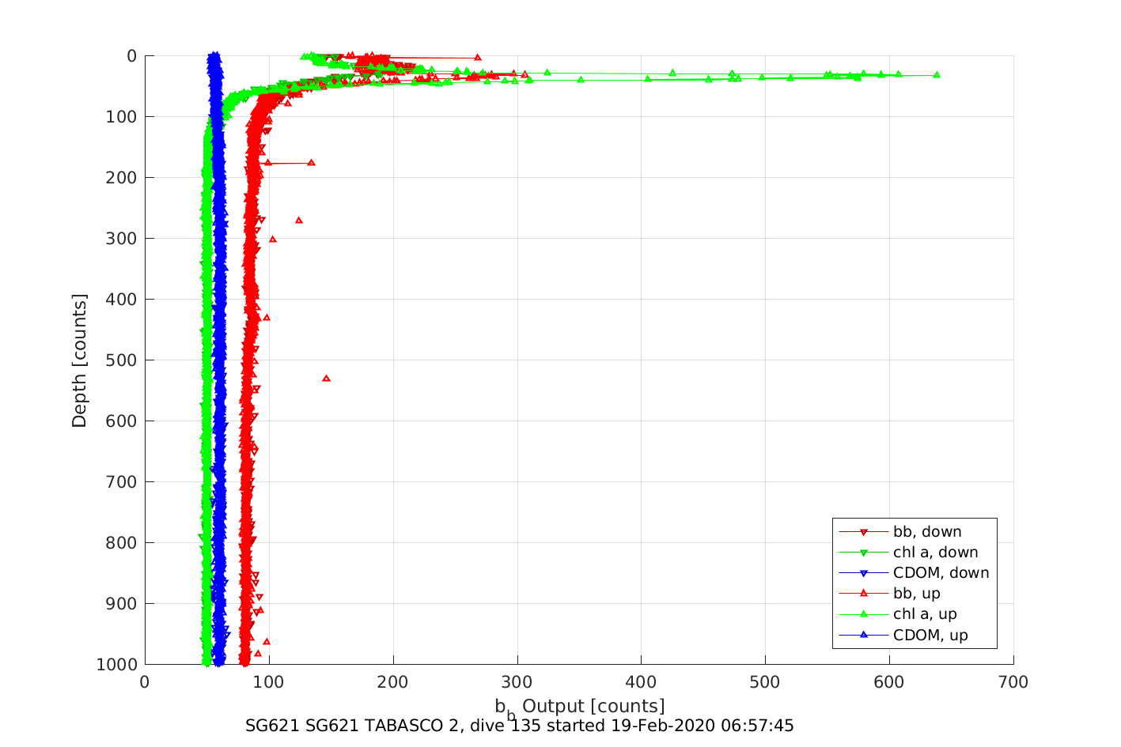Click the blue up-triangle marker beside 'CDOM, up'
1121x747 pixels.
[864, 634]
